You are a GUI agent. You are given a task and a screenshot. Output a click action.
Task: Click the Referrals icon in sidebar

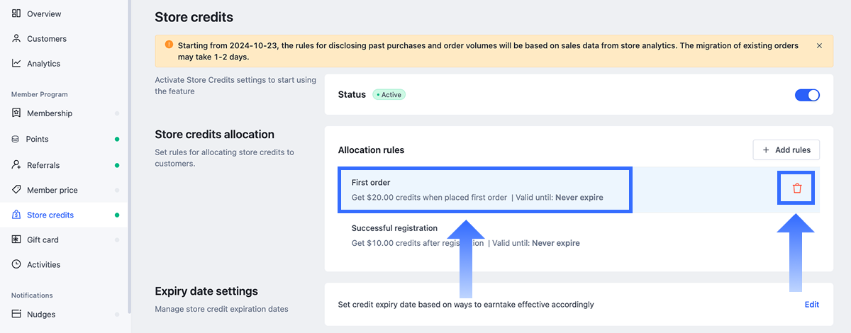[16, 165]
